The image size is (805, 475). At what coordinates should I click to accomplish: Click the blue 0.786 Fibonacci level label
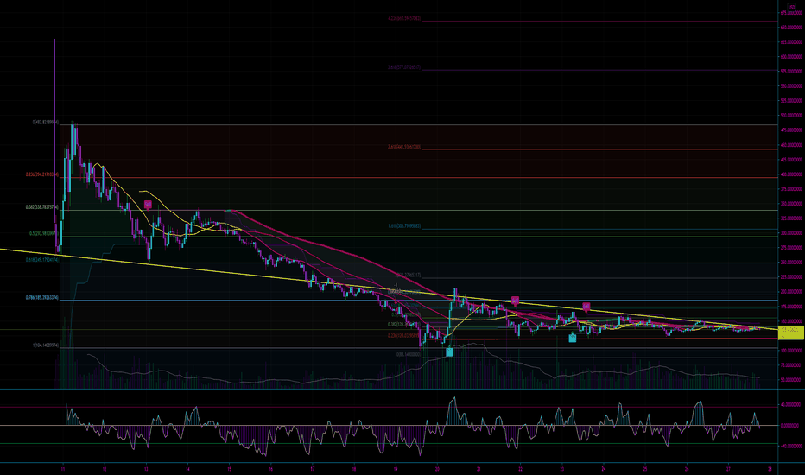click(x=42, y=297)
